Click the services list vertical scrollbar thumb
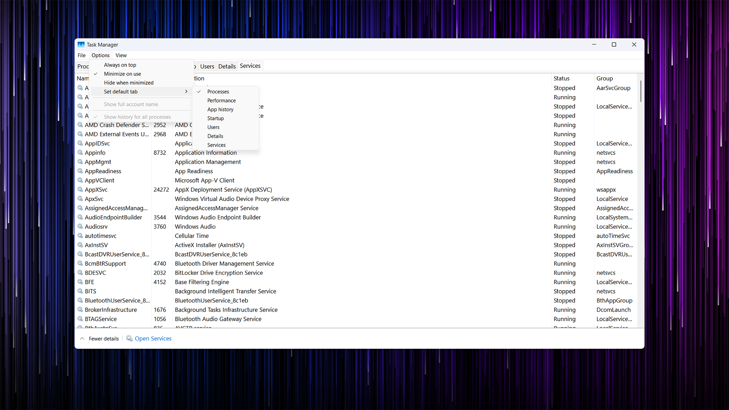This screenshot has height=410, width=729. [641, 91]
